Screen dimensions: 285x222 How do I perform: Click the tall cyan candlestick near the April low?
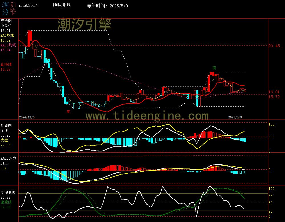[x=197, y=98]
